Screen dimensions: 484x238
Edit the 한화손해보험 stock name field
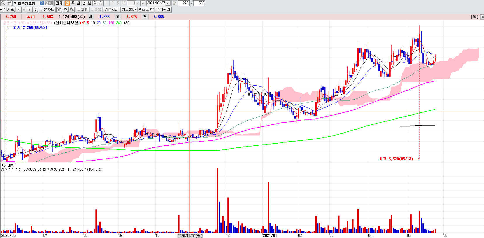click(x=26, y=3)
